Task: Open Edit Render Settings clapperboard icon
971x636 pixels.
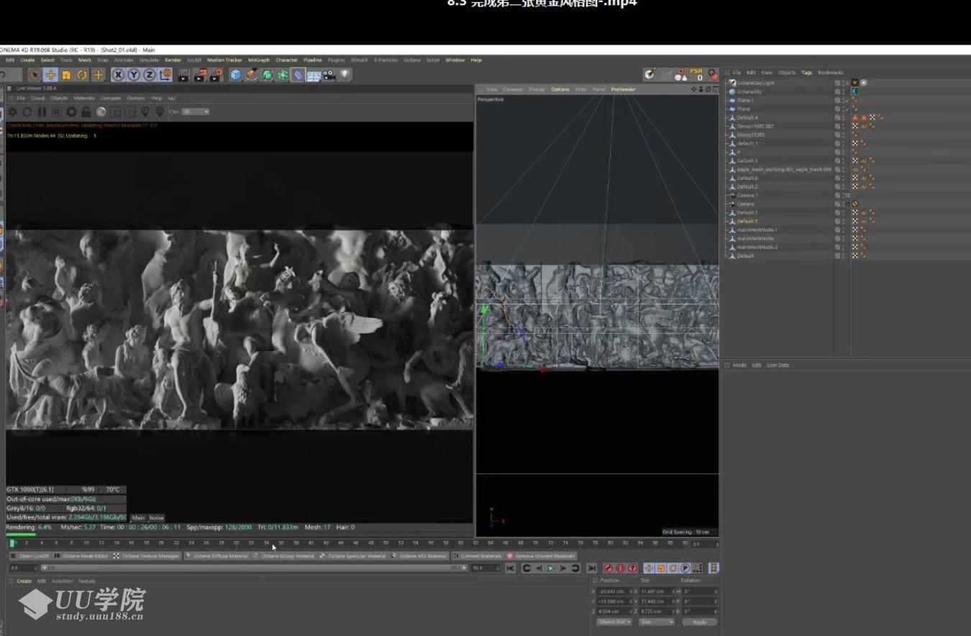Action: click(x=216, y=75)
